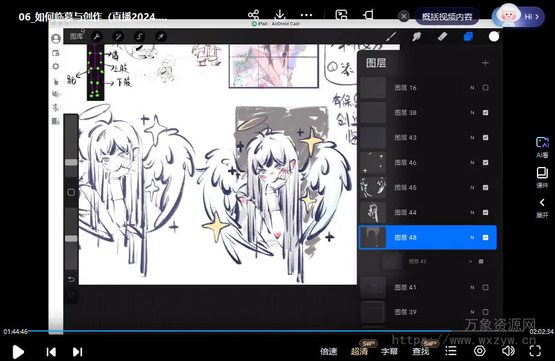Open 超清 video quality options

[x=359, y=351]
